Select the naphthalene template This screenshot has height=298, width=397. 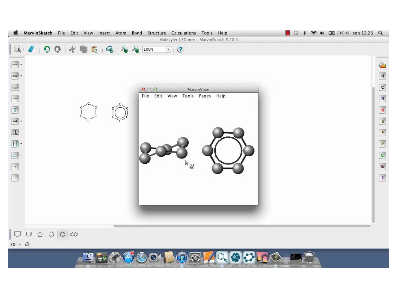[x=74, y=234]
